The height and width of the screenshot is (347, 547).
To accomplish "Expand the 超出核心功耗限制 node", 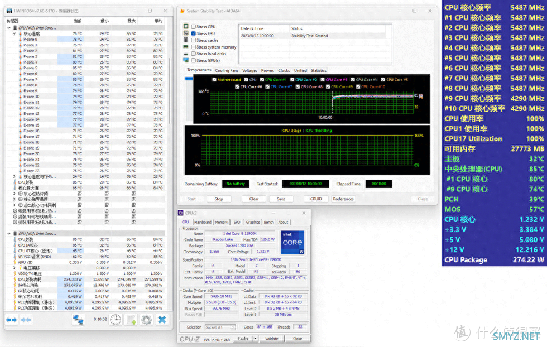I will [x=15, y=205].
